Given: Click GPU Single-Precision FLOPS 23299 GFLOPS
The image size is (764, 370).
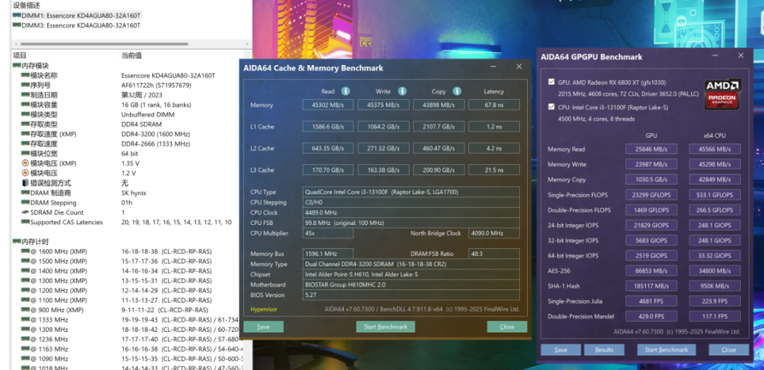Looking at the screenshot, I should [x=651, y=195].
